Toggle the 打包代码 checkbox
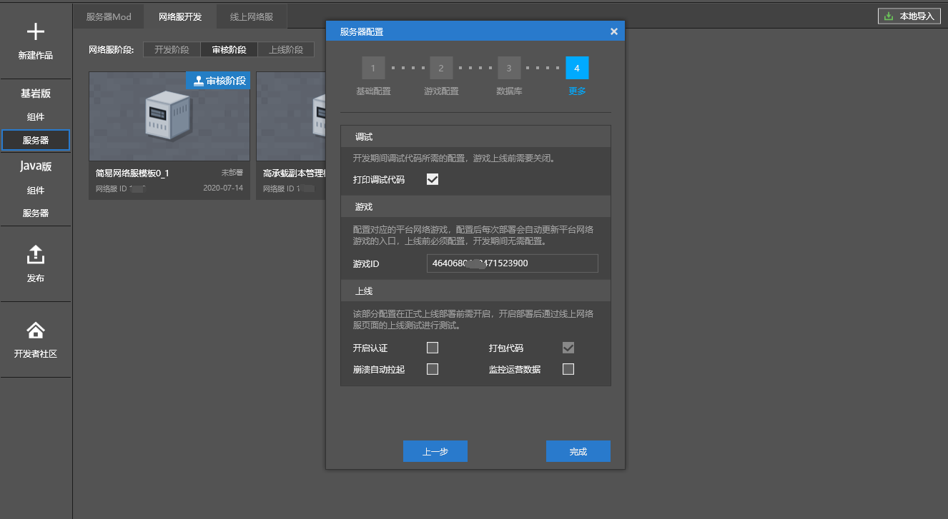Image resolution: width=948 pixels, height=519 pixels. pos(568,348)
